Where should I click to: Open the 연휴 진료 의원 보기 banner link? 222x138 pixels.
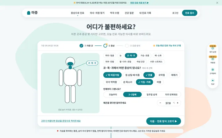tap(139, 3)
